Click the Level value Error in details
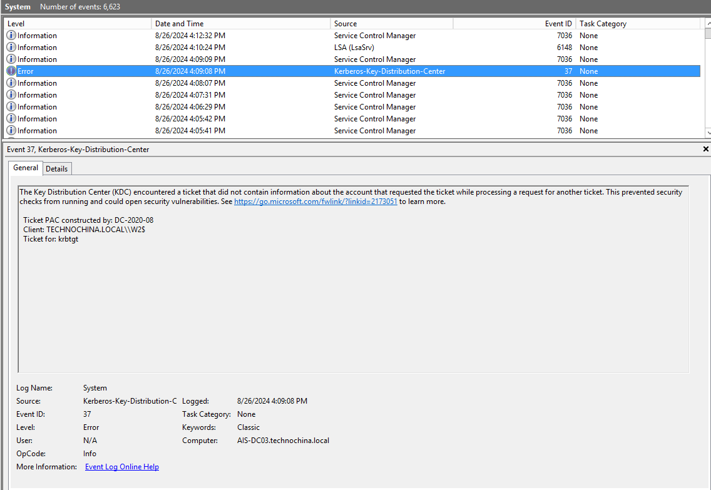The image size is (711, 490). (91, 427)
